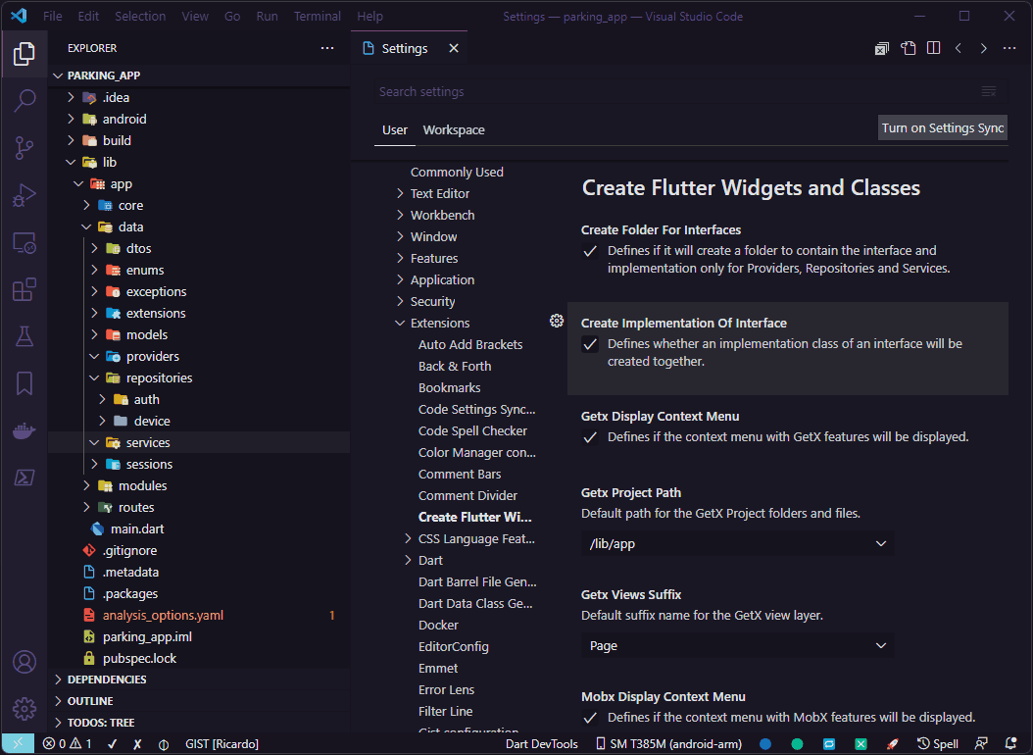
Task: Open Dart DevTools from status bar
Action: [542, 744]
